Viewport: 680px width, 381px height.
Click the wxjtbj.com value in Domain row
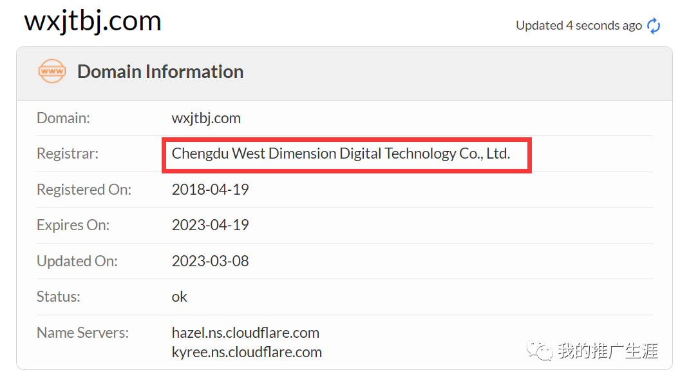206,118
